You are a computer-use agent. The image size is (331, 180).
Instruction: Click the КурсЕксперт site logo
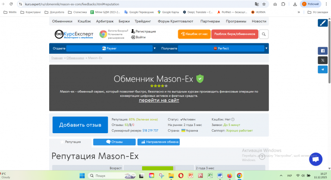(74, 34)
